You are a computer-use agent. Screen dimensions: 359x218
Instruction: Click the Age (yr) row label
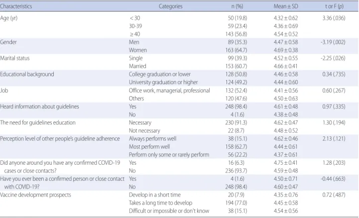pos(8,18)
